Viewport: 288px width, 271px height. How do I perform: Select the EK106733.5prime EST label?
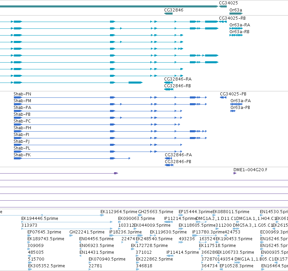236,252
